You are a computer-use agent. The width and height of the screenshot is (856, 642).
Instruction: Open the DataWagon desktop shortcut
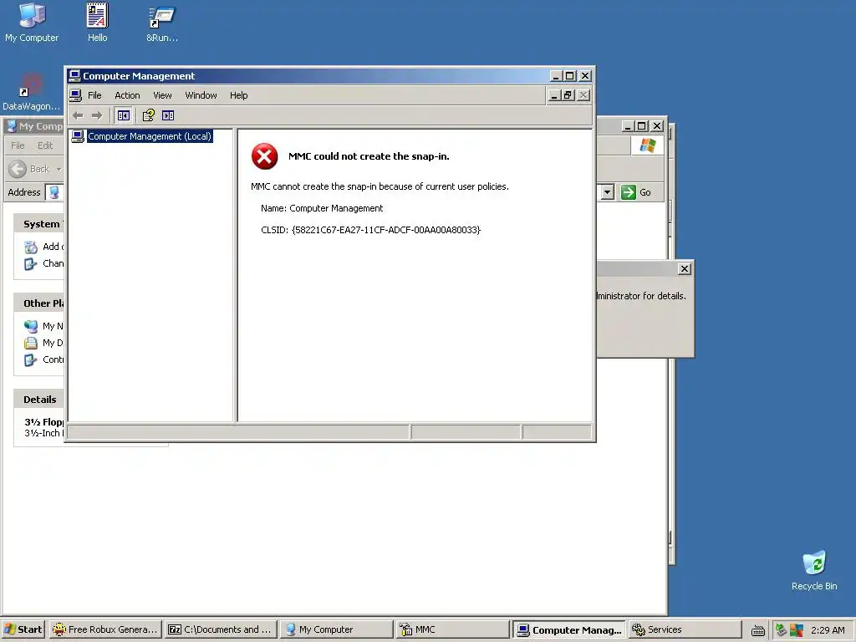[x=31, y=92]
